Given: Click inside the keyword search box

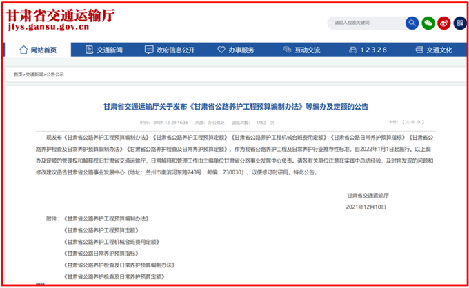Looking at the screenshot, I should click(364, 23).
